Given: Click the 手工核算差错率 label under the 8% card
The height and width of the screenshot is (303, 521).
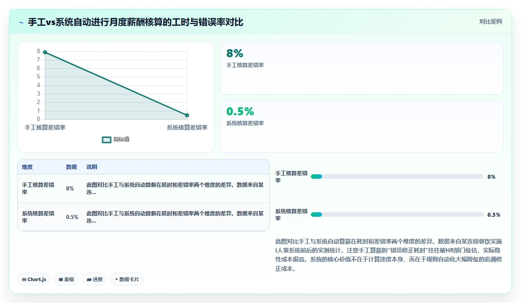Looking at the screenshot, I should [x=245, y=65].
